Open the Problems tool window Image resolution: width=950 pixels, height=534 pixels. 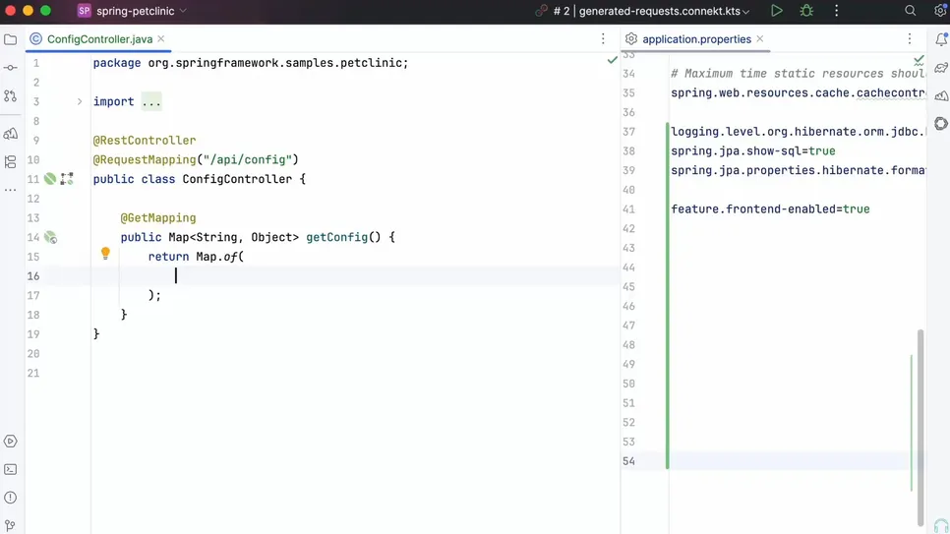pyautogui.click(x=11, y=498)
